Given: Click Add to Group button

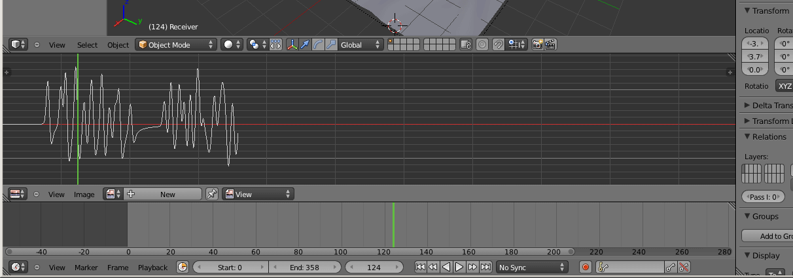Looking at the screenshot, I should pyautogui.click(x=767, y=236).
